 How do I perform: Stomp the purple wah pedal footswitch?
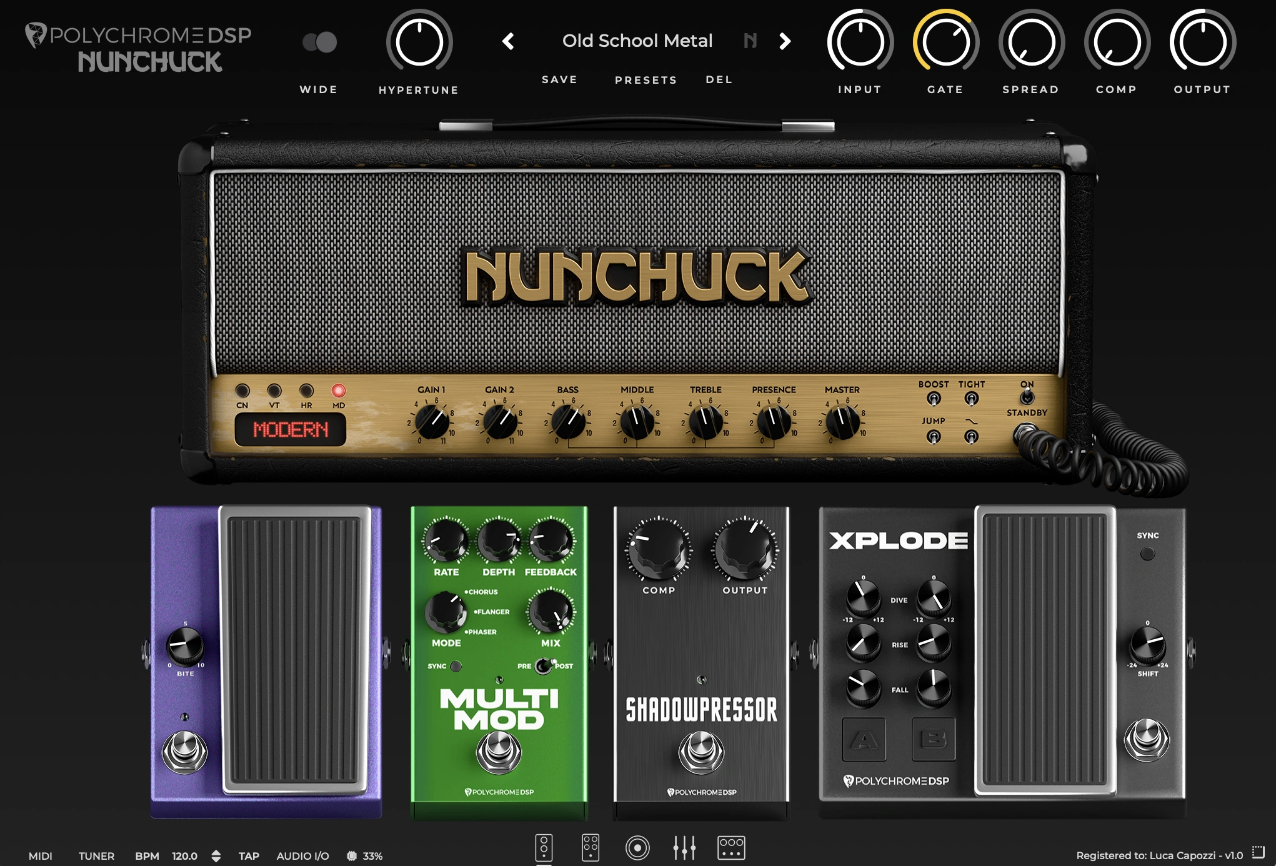[185, 752]
